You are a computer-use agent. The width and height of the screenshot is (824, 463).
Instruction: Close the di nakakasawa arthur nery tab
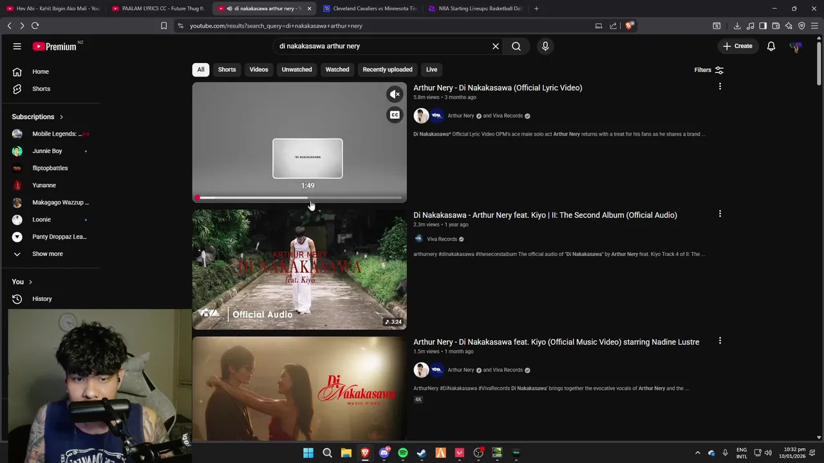tap(309, 8)
